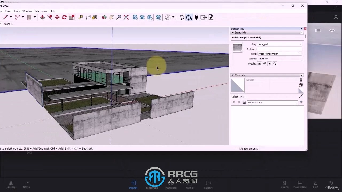This screenshot has width=342, height=192.
Task: Click the Twinmotion synchronize arrows icon
Action: click(x=182, y=17)
